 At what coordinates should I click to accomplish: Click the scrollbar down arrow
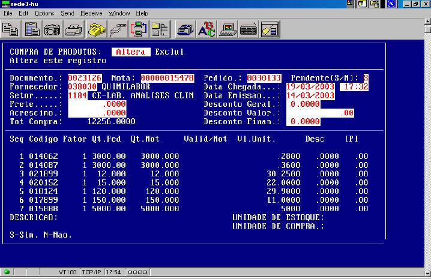click(x=428, y=273)
